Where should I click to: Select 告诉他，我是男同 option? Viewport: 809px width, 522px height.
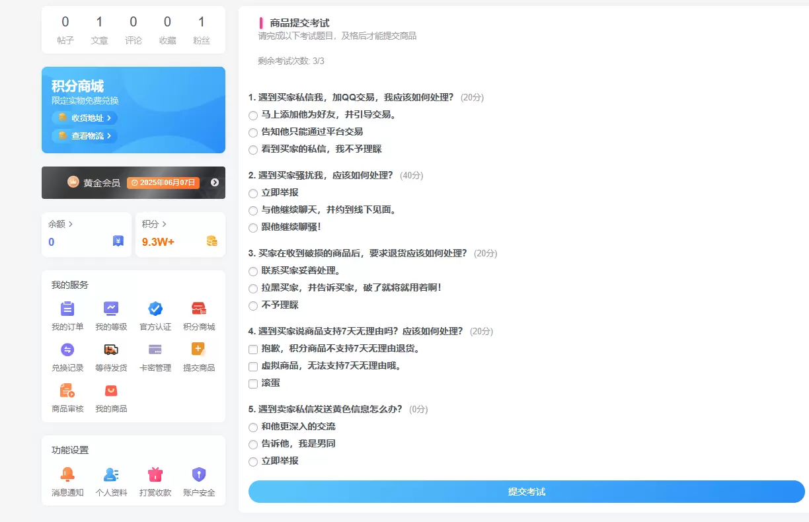click(253, 444)
